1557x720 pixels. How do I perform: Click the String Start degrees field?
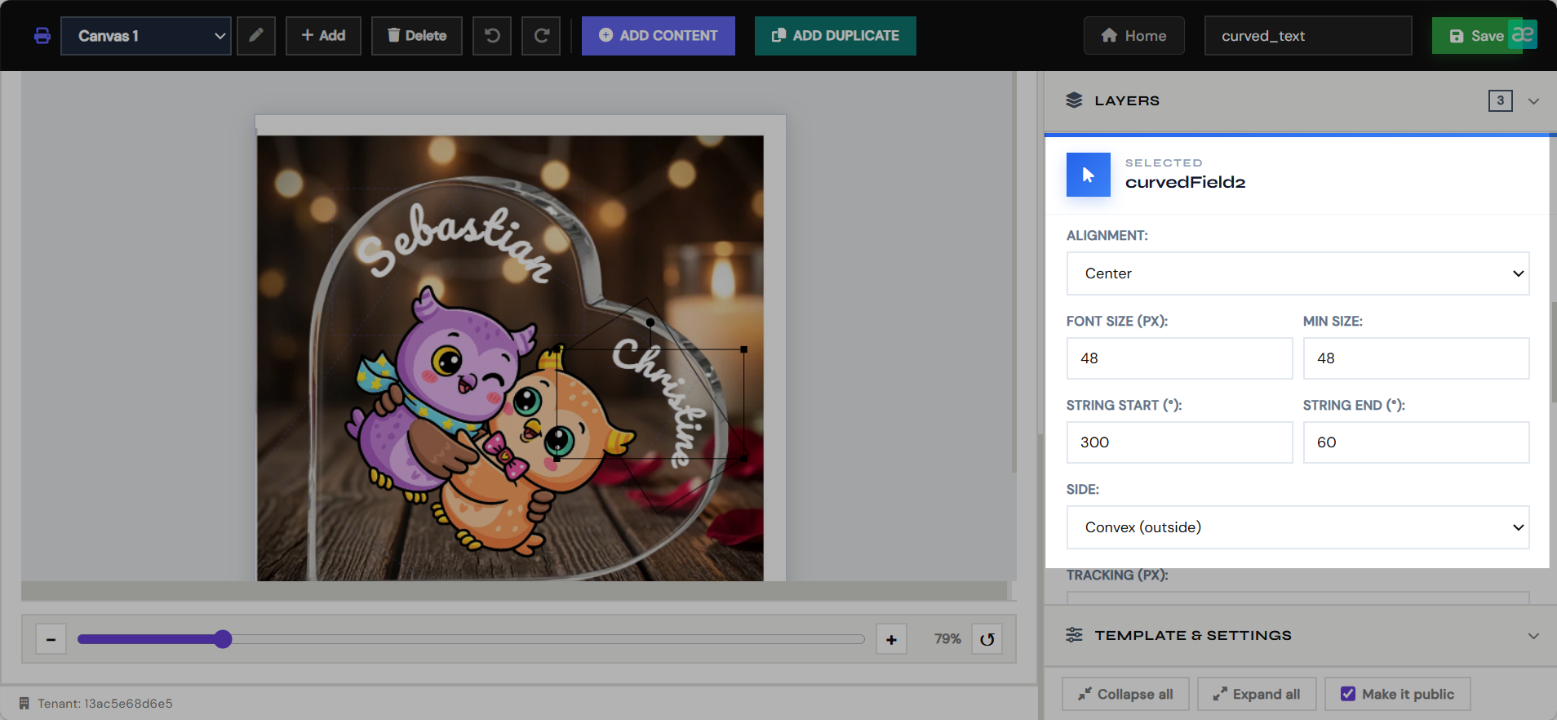pos(1179,442)
